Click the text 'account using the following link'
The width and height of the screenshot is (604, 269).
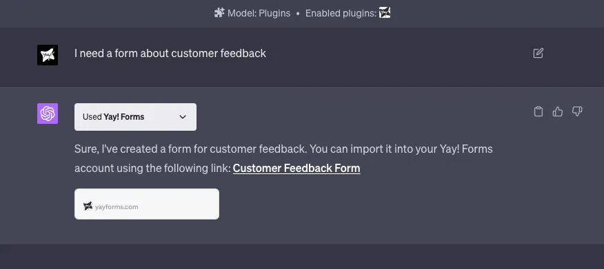click(152, 169)
